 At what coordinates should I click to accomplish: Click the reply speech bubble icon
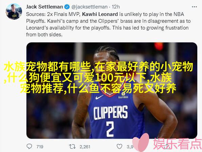click(x=29, y=146)
